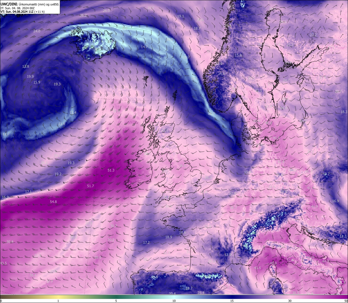Click the 38.7 value south of Ireland

(114, 226)
